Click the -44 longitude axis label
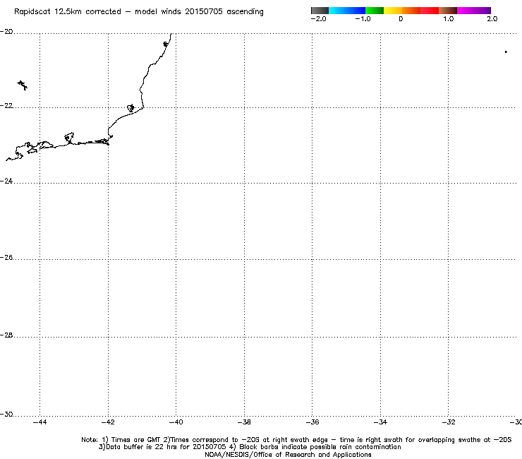Viewport: 522px width, 459px height. coord(40,422)
